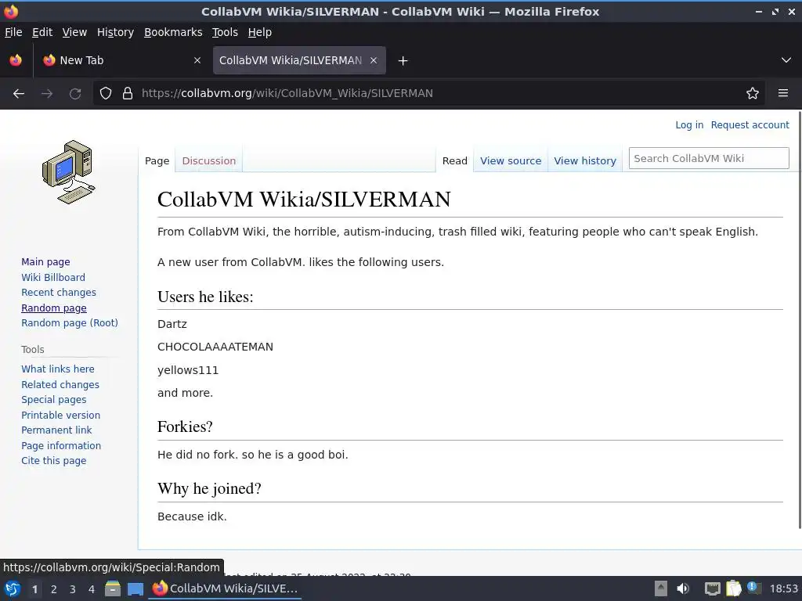This screenshot has width=802, height=601.
Task: Open the View history tab
Action: [x=585, y=161]
